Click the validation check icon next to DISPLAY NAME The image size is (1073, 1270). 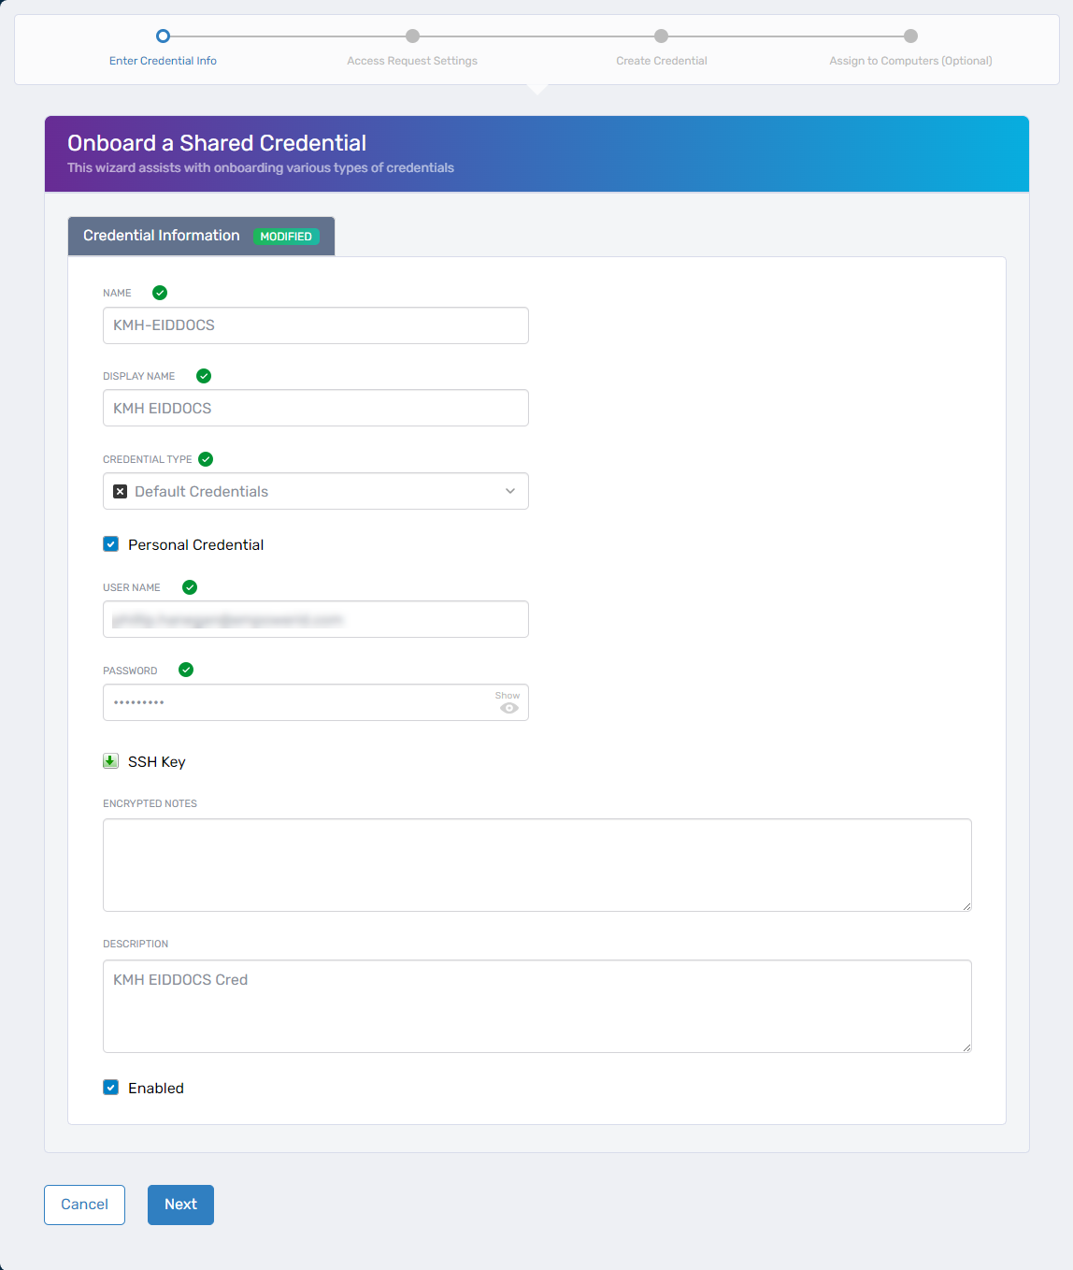point(204,376)
